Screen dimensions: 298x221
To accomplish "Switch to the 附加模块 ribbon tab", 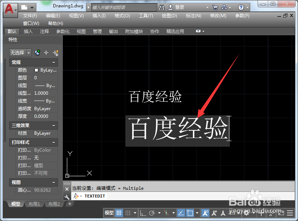I will pyautogui.click(x=134, y=31).
